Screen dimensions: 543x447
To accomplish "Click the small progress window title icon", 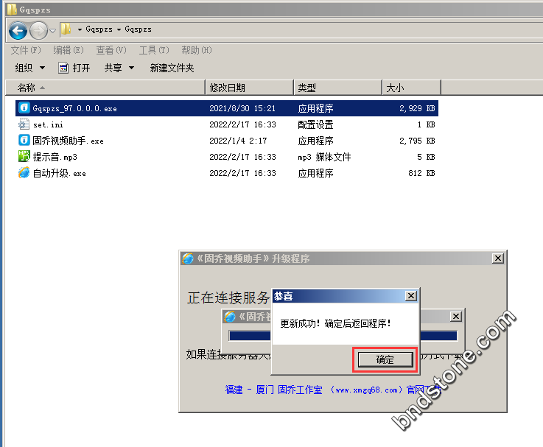I will point(230,317).
